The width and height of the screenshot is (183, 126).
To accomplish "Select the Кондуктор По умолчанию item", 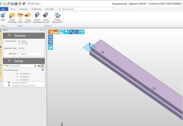I will (23, 86).
